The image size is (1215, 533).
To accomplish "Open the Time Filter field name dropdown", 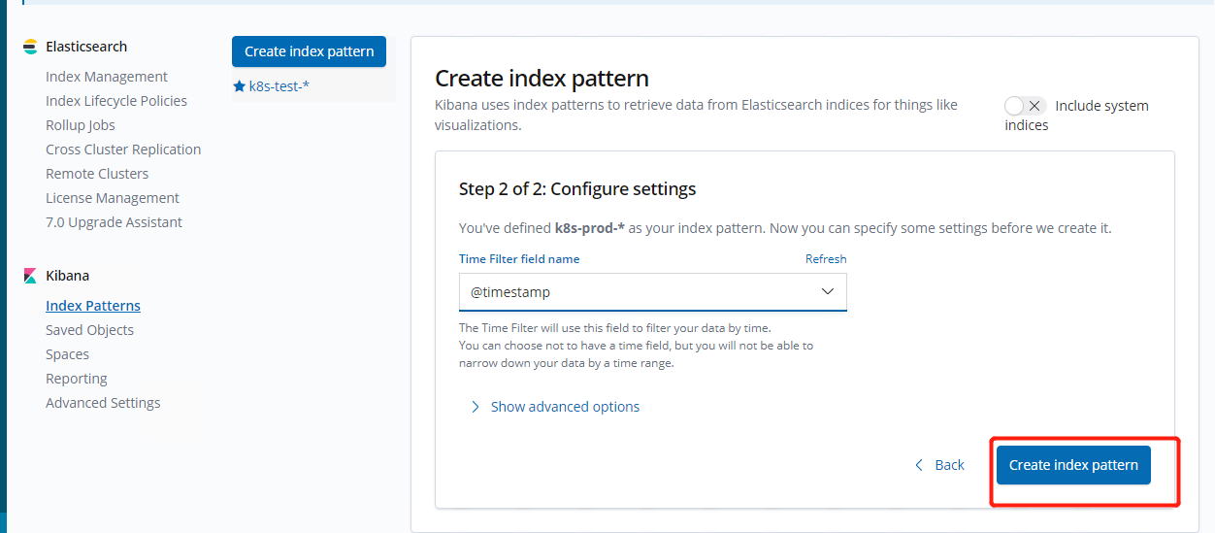I will point(652,291).
